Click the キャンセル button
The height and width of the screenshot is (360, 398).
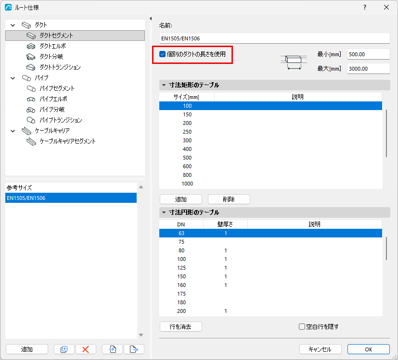point(321,349)
